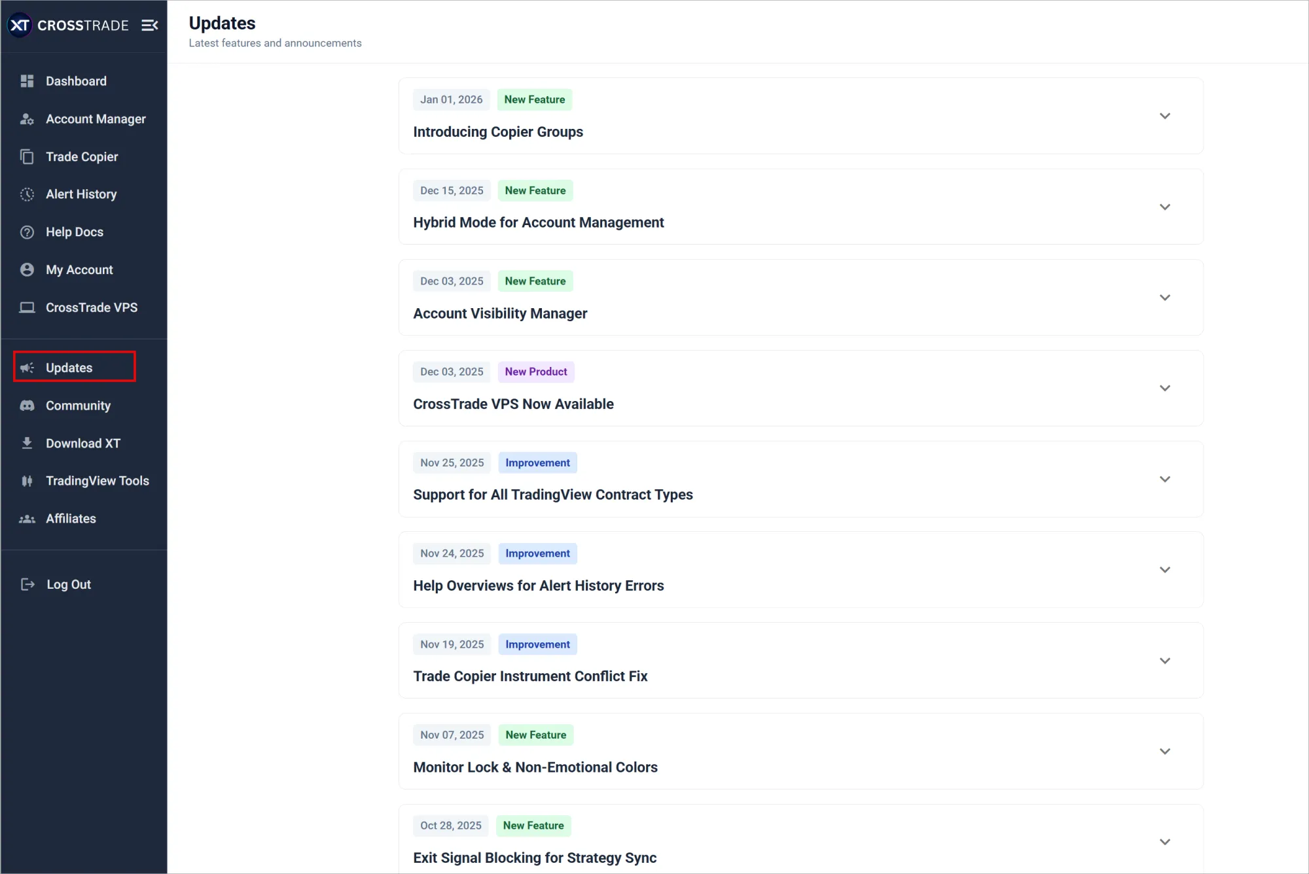Expand the Hybrid Mode for Account Management entry
The image size is (1309, 874).
(1165, 207)
